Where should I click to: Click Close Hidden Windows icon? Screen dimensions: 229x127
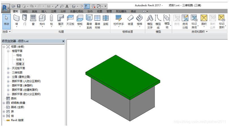click(x=93, y=6)
